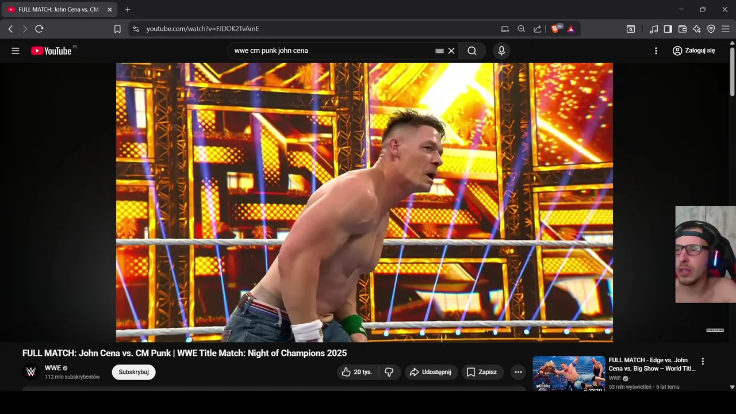The width and height of the screenshot is (736, 414).
Task: Open the browser main menu
Action: pyautogui.click(x=726, y=29)
